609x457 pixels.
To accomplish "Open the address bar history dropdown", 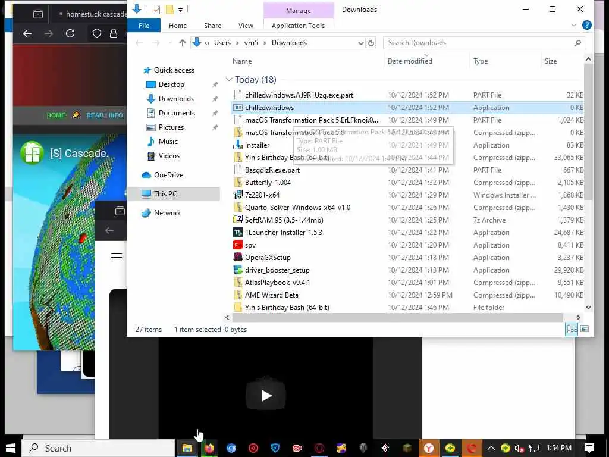I will tap(361, 43).
